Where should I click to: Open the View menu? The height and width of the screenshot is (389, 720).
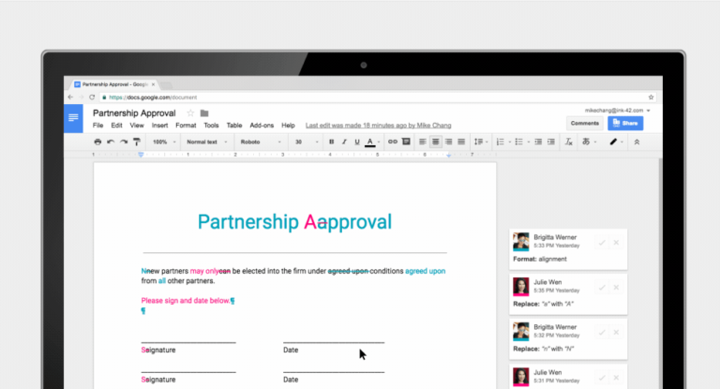137,126
